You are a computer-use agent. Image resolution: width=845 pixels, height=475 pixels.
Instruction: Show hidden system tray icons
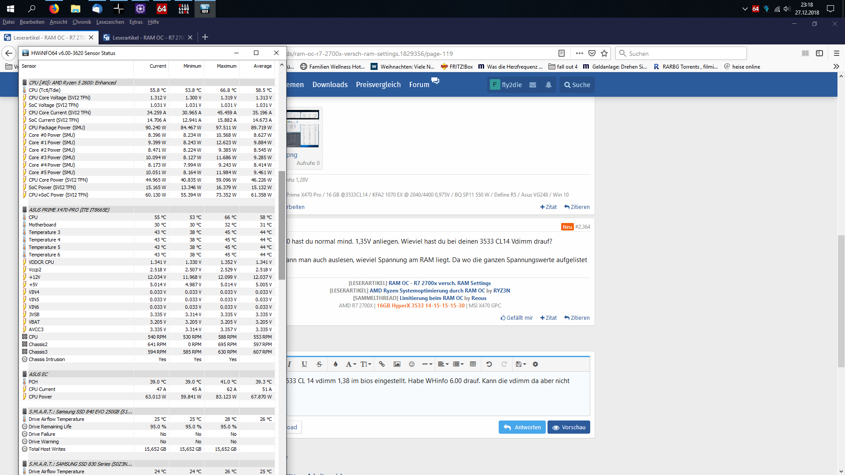pos(745,9)
